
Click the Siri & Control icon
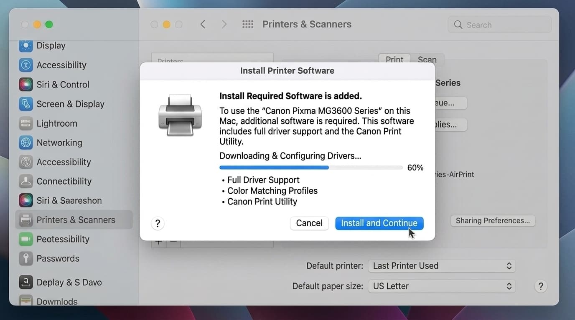(26, 85)
